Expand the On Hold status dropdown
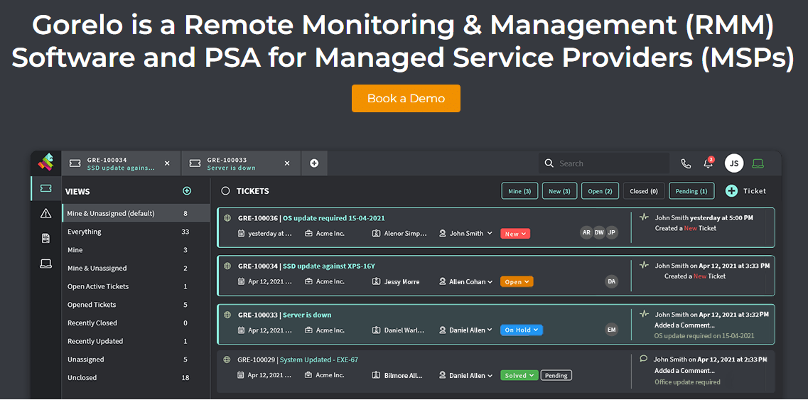The width and height of the screenshot is (808, 400). point(522,330)
